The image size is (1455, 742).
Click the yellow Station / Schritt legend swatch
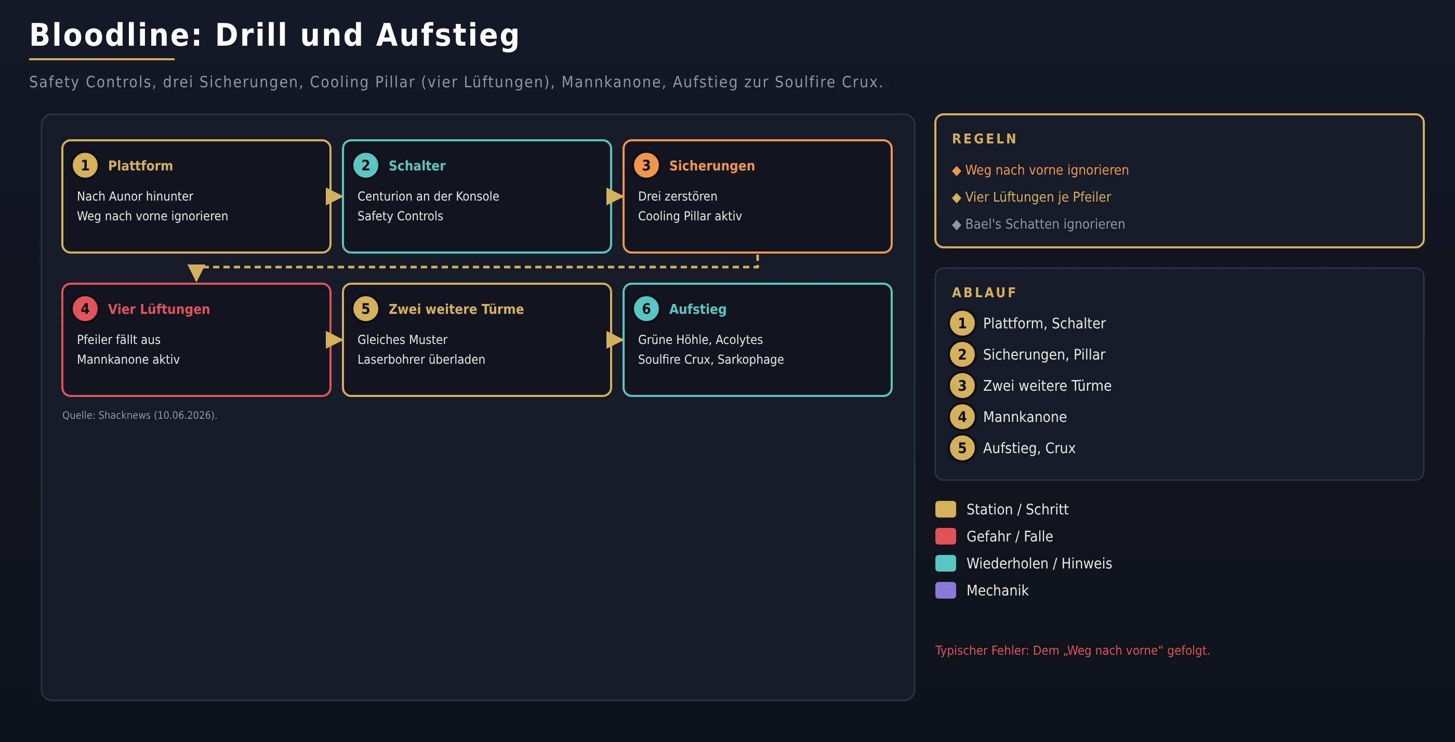(x=946, y=509)
